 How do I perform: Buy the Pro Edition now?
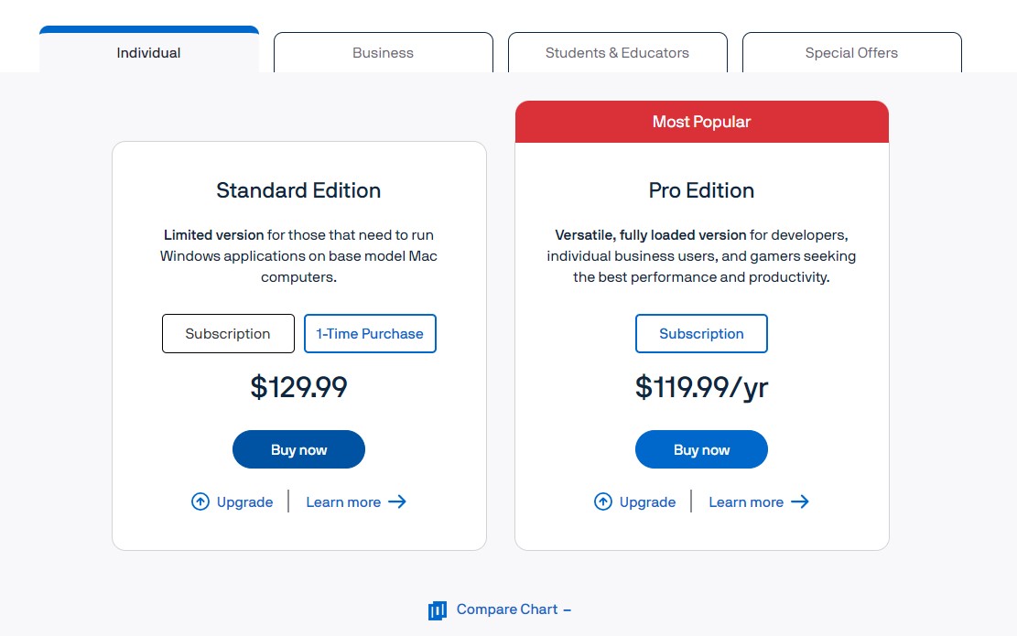701,449
